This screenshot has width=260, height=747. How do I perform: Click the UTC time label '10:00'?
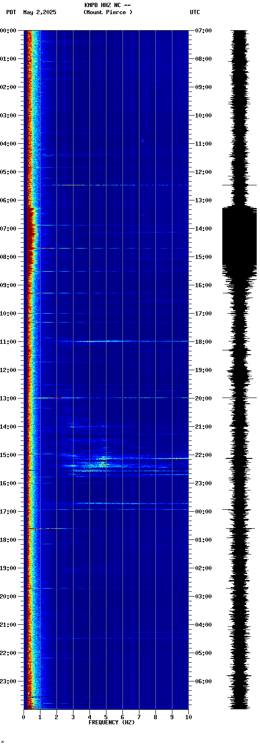click(x=203, y=116)
